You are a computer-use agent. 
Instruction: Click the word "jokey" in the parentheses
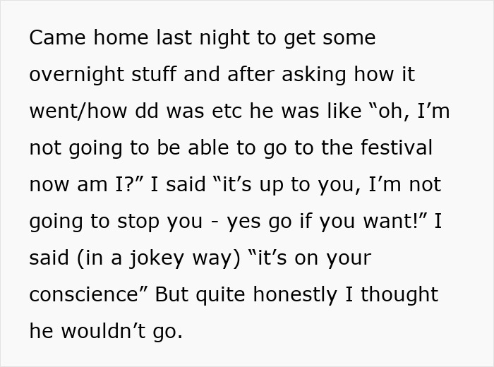[157, 258]
